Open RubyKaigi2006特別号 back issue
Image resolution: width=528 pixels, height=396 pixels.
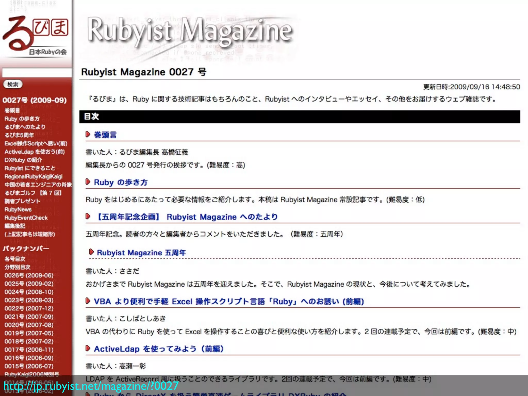pos(32,374)
